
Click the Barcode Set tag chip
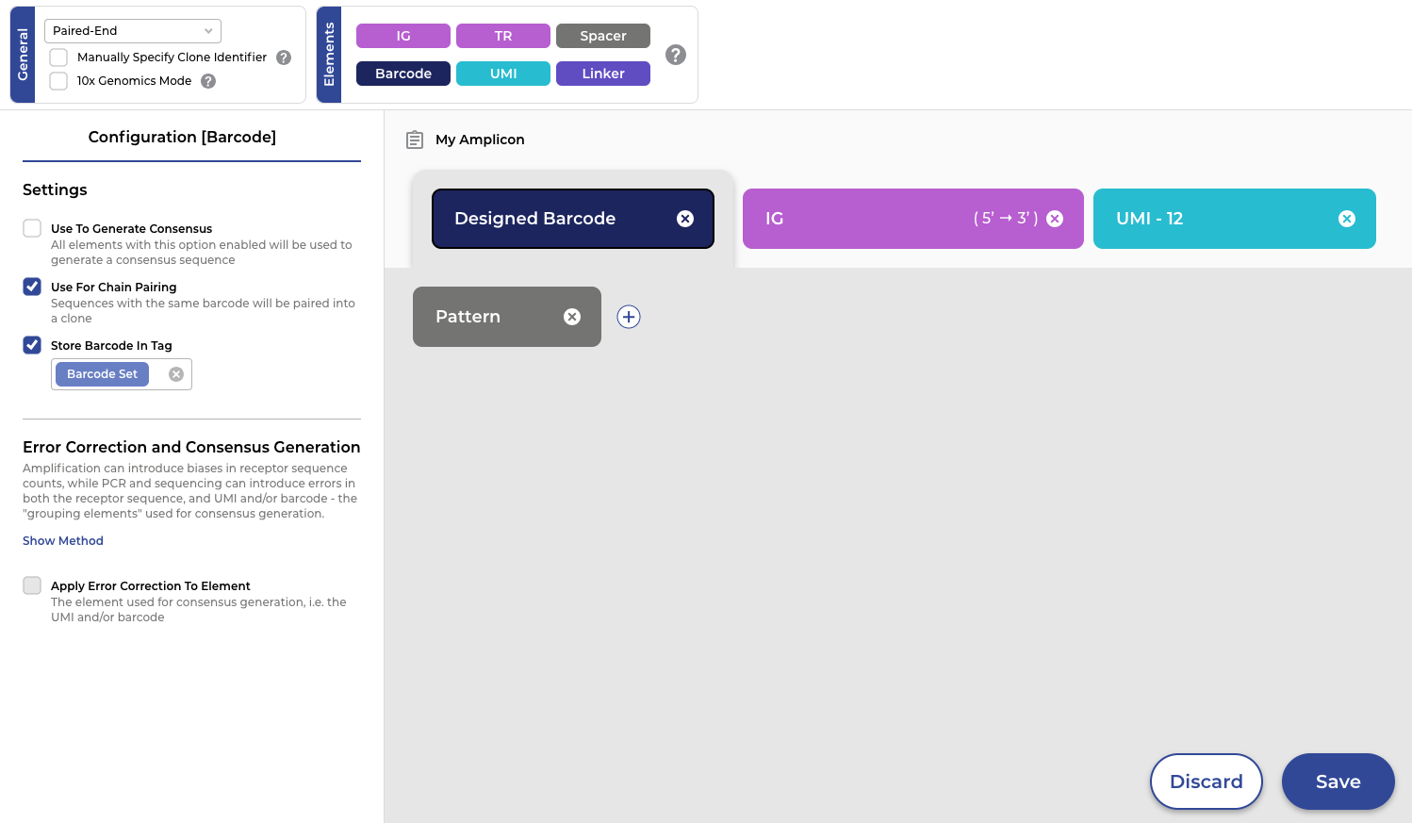[x=102, y=374]
